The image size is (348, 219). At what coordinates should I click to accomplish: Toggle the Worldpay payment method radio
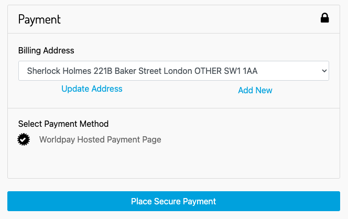tap(24, 140)
